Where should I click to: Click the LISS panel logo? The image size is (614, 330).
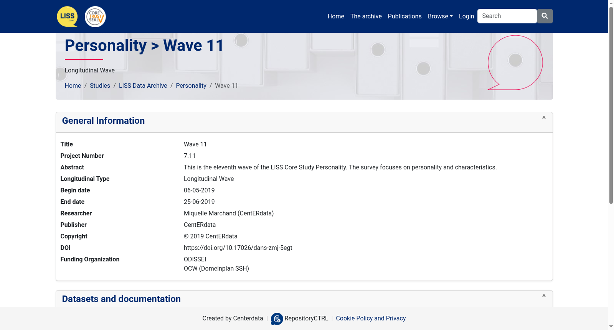(x=67, y=16)
